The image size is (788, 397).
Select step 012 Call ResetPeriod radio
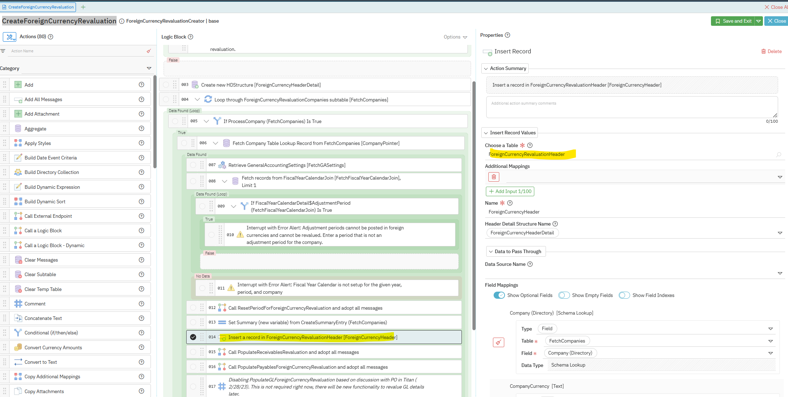193,308
